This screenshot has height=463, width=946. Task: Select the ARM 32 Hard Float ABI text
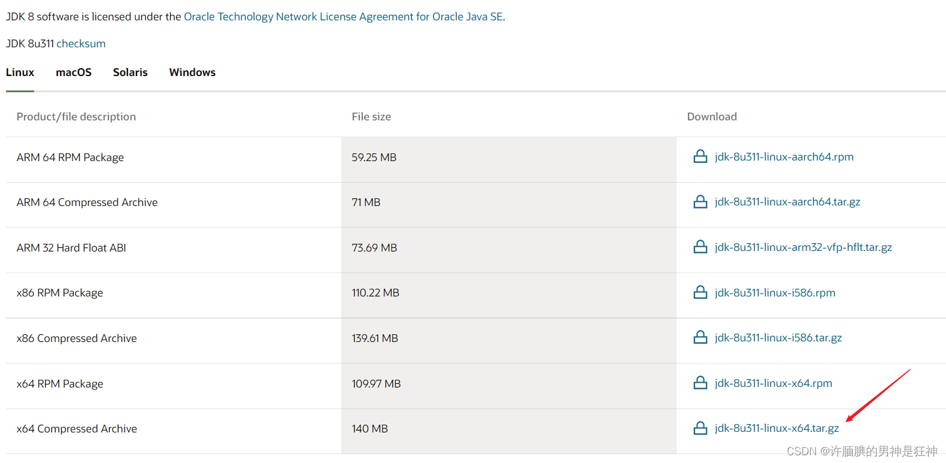coord(71,248)
